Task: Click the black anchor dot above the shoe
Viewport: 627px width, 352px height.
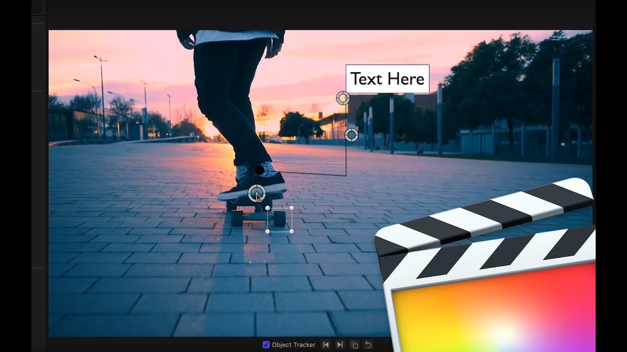Action: pyautogui.click(x=259, y=170)
